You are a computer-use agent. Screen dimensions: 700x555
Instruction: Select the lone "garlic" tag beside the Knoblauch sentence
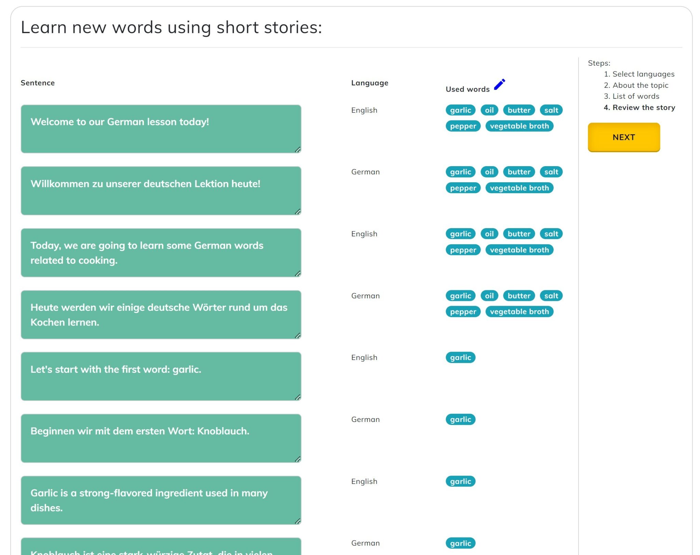click(460, 419)
